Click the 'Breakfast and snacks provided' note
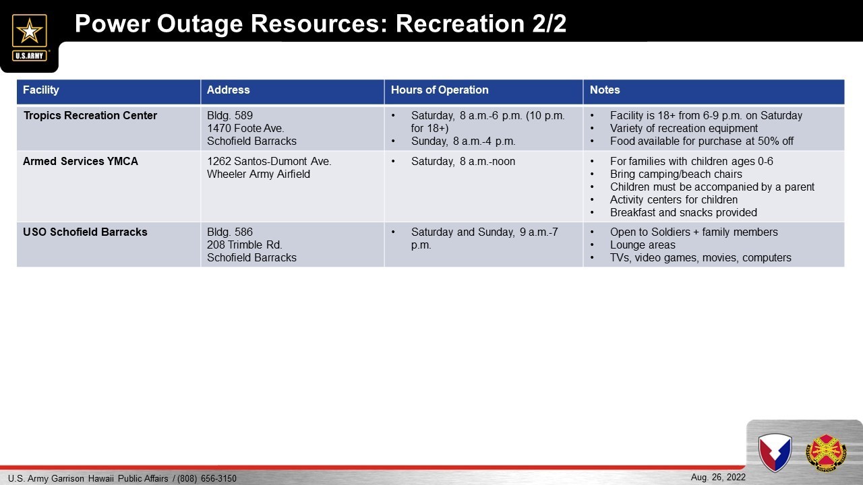 [x=683, y=213]
